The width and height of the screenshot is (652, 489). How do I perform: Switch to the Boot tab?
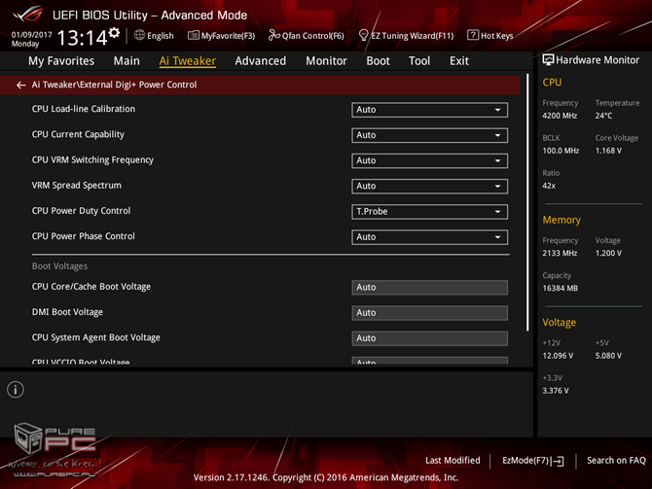pyautogui.click(x=378, y=61)
